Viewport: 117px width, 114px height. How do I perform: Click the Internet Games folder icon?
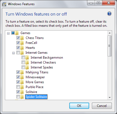(x=22, y=53)
